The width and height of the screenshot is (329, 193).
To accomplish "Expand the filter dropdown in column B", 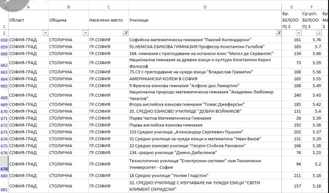I will pyautogui.click(x=85, y=33).
